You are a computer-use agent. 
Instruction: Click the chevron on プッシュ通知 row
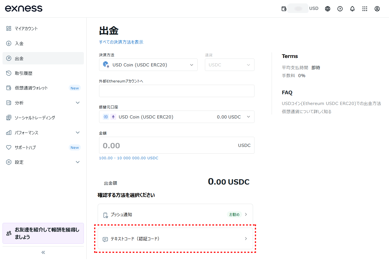[246, 214]
